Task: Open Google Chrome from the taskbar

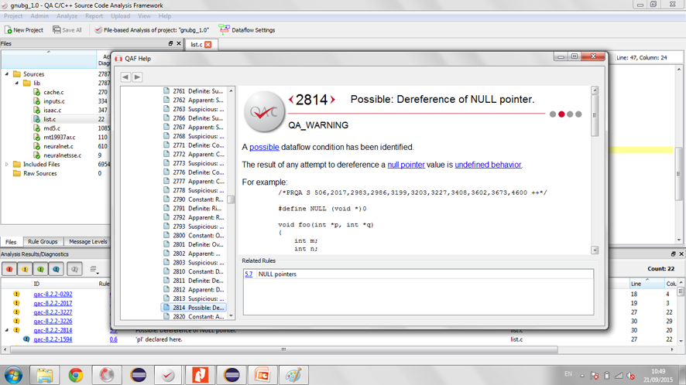Action: [x=75, y=375]
